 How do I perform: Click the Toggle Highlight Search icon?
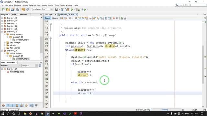click(87, 18)
